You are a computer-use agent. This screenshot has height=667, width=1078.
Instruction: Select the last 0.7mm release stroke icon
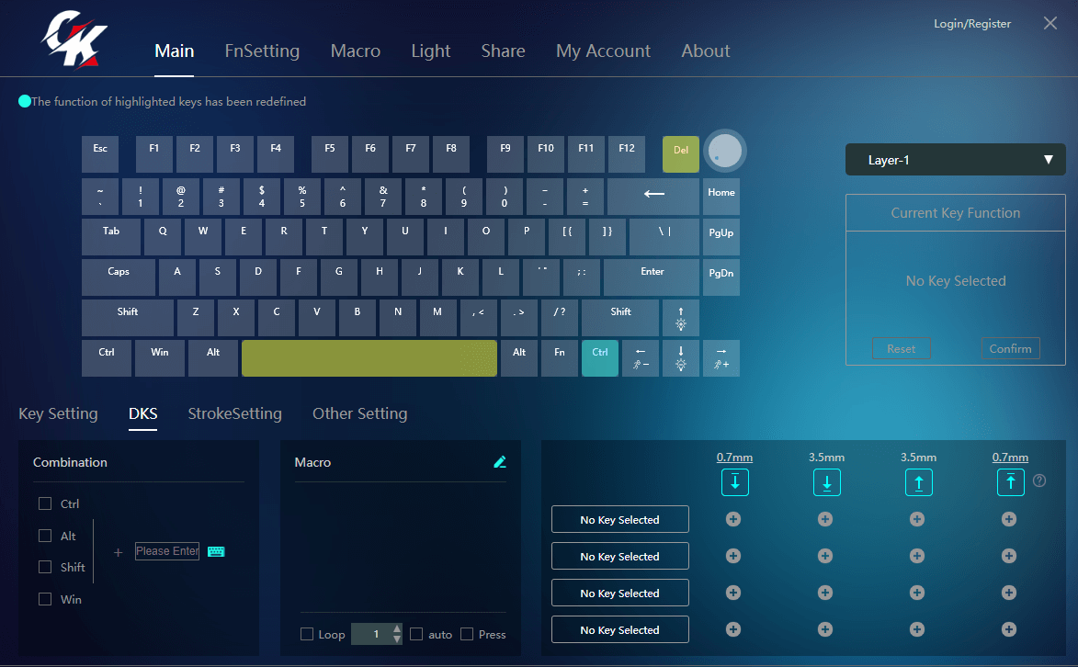[1010, 482]
